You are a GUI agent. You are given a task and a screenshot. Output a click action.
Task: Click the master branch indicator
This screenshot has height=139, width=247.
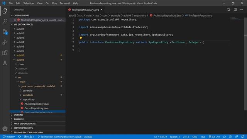pos(9,137)
